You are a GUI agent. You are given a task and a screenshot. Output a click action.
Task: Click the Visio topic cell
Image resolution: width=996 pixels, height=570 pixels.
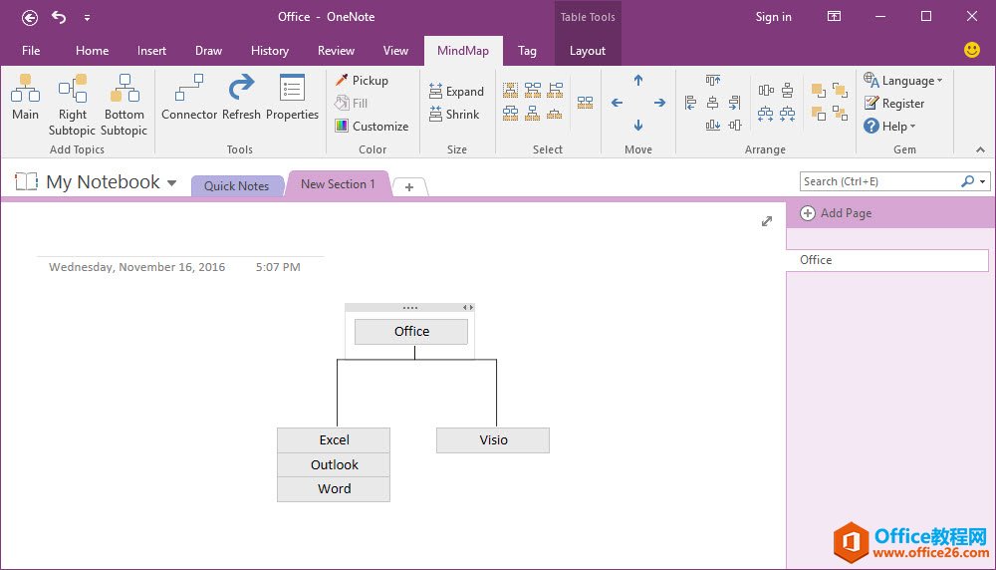493,439
